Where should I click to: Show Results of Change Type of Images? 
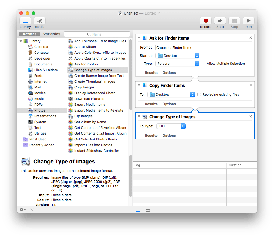point(151,136)
